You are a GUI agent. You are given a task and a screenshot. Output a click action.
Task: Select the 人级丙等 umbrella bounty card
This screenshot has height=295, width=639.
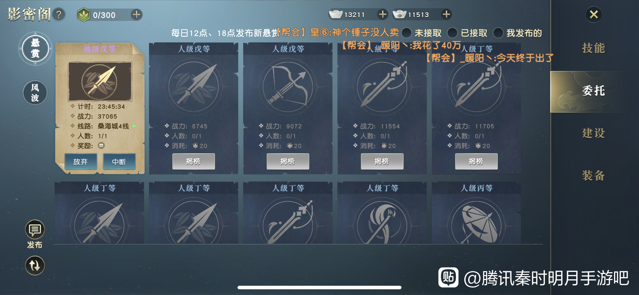[476, 213]
